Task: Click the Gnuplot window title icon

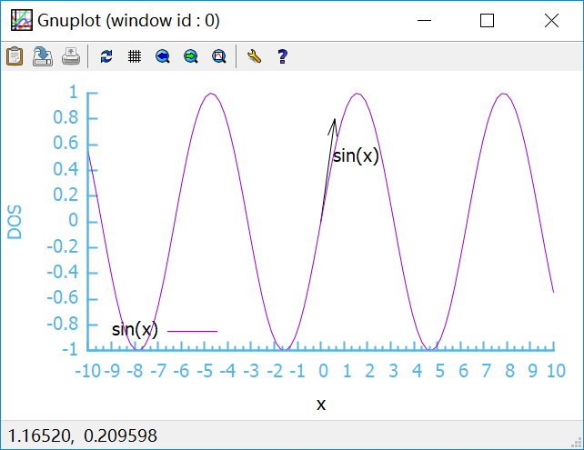Action: (22, 20)
